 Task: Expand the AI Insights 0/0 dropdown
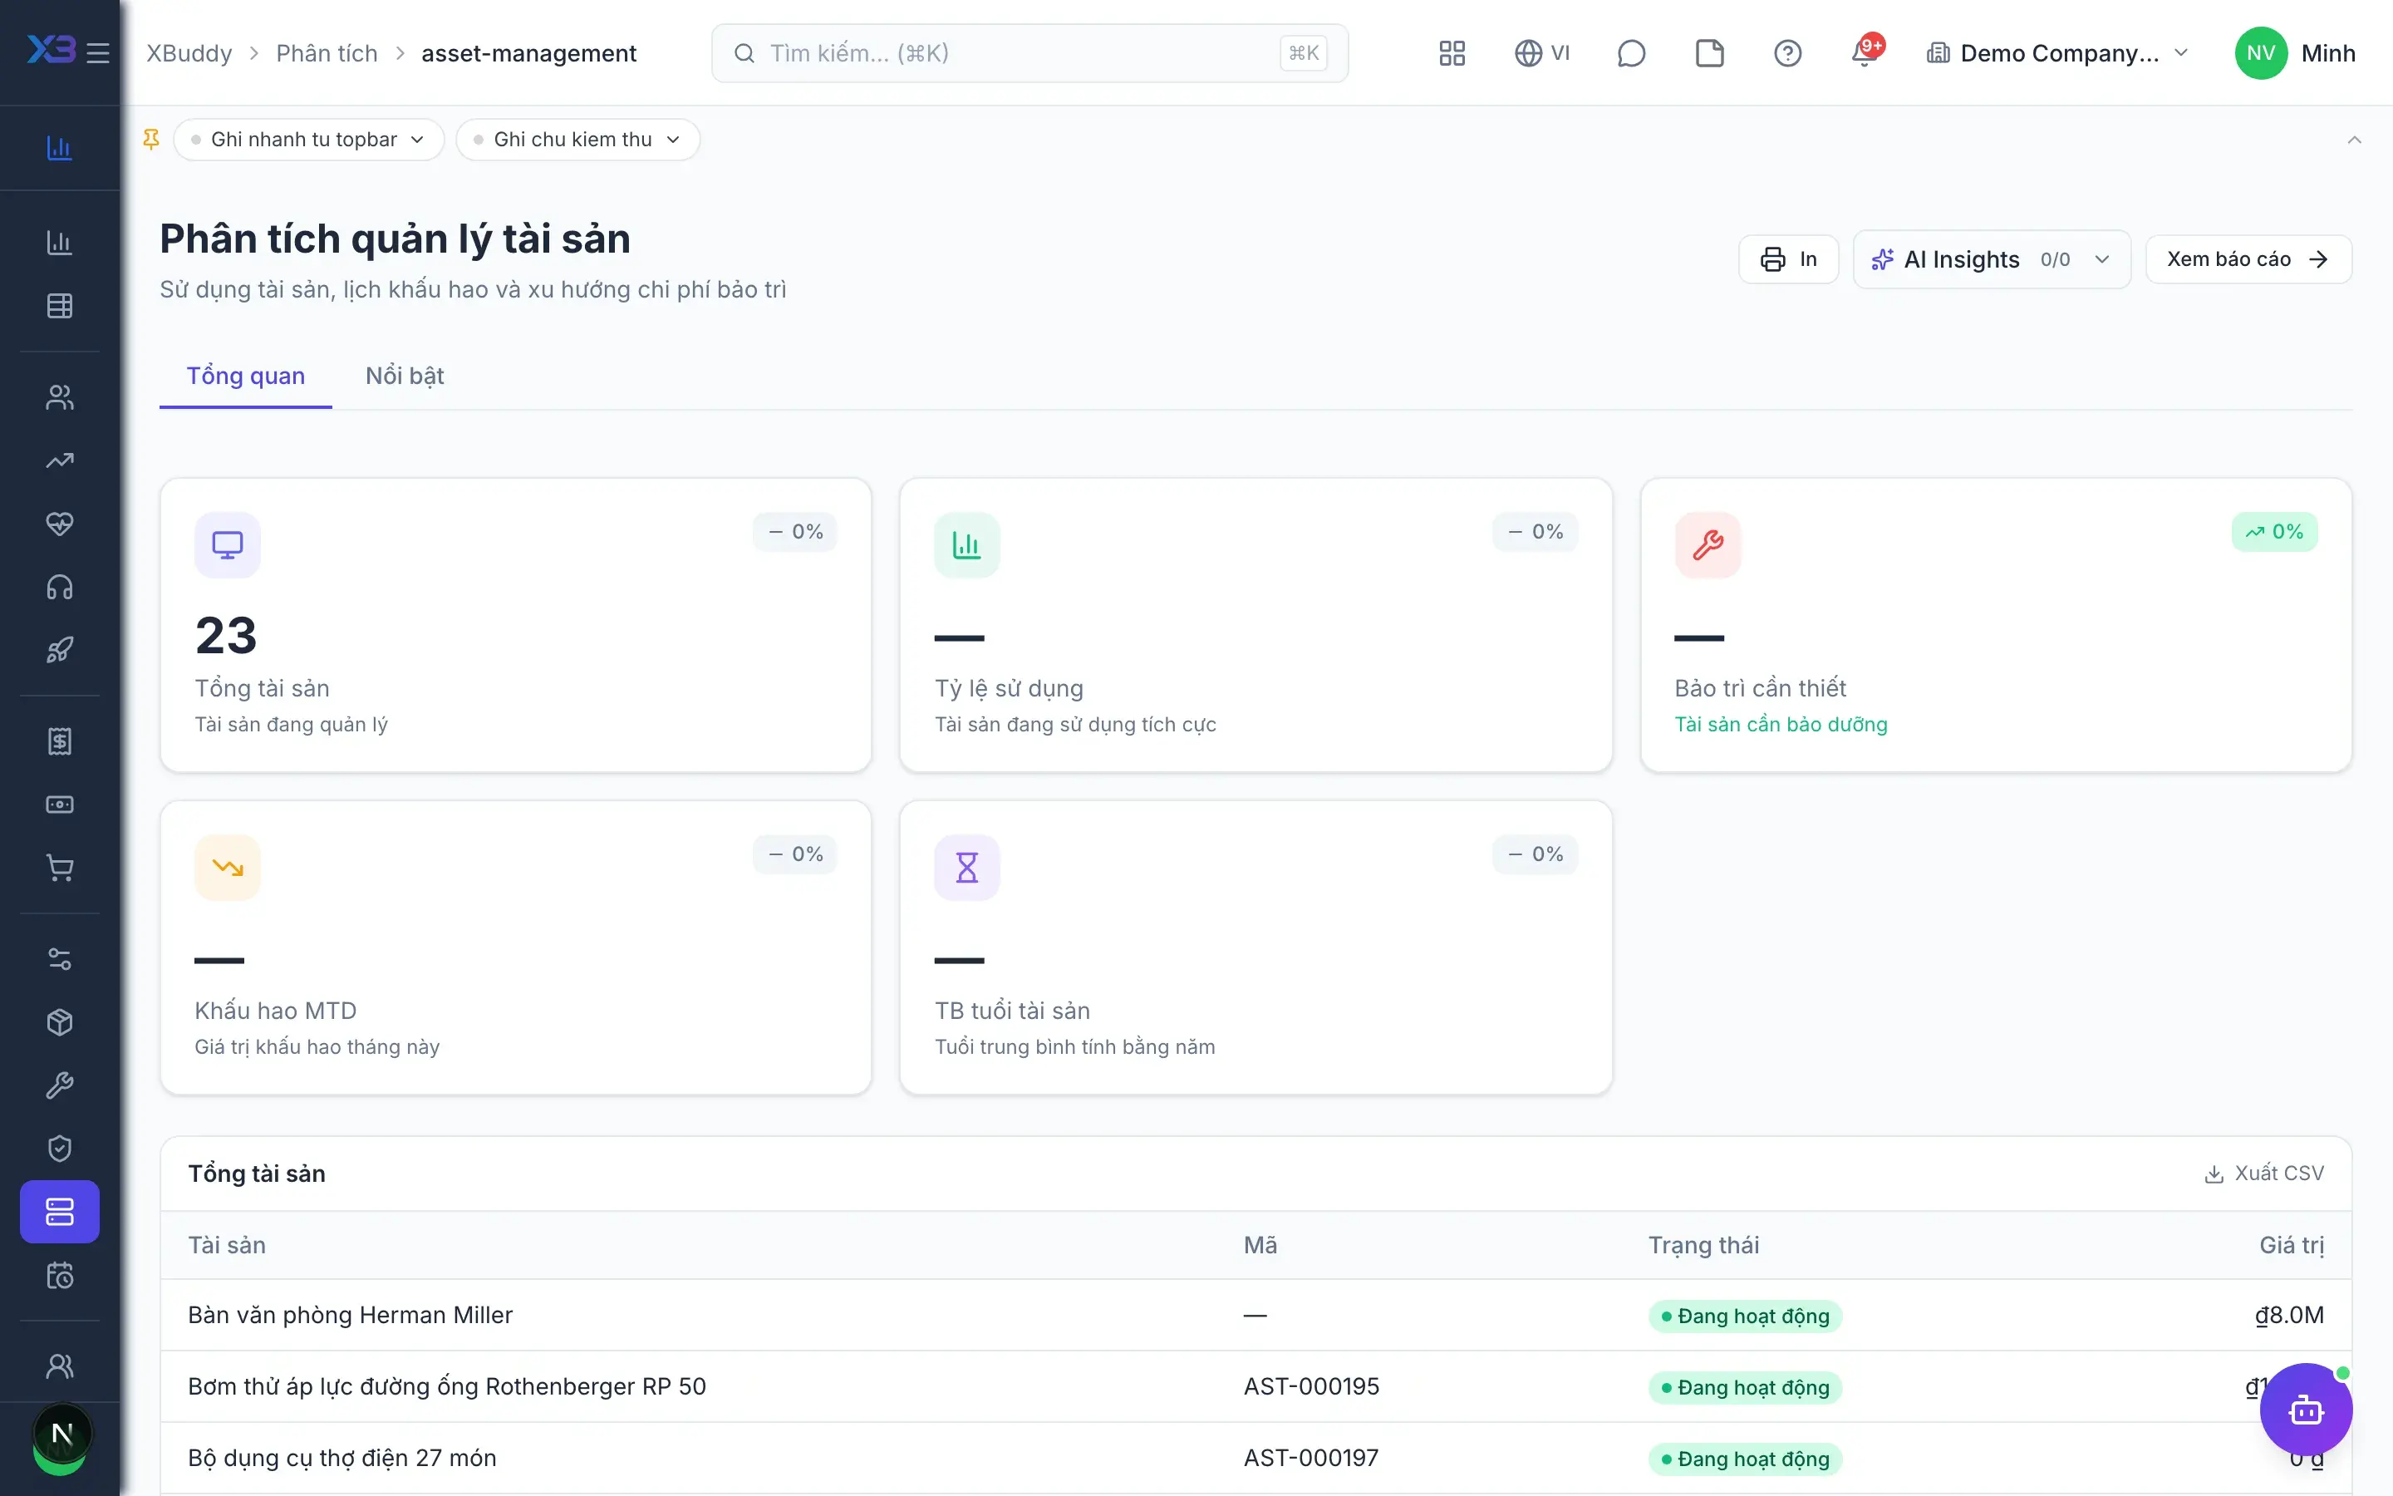point(1992,259)
